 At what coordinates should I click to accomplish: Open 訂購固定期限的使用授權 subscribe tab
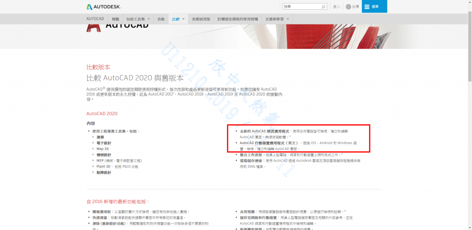click(x=237, y=19)
